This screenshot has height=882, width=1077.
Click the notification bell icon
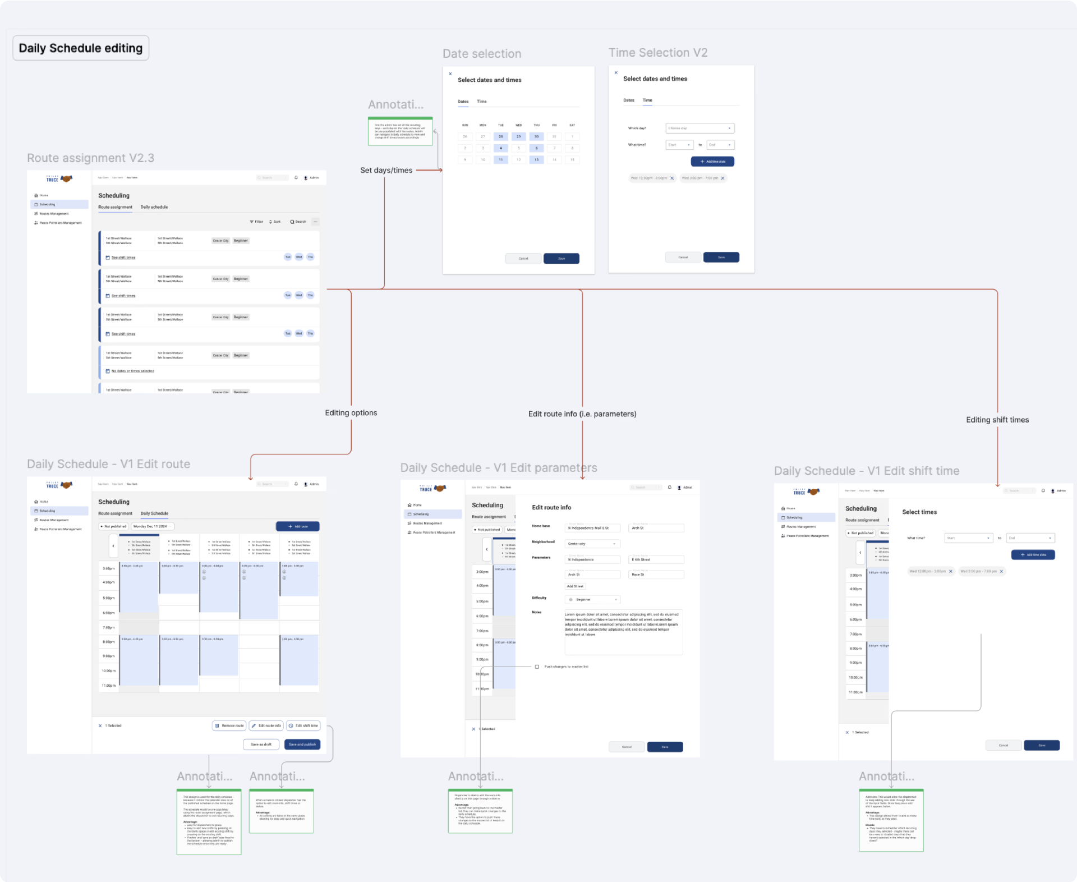pyautogui.click(x=296, y=178)
